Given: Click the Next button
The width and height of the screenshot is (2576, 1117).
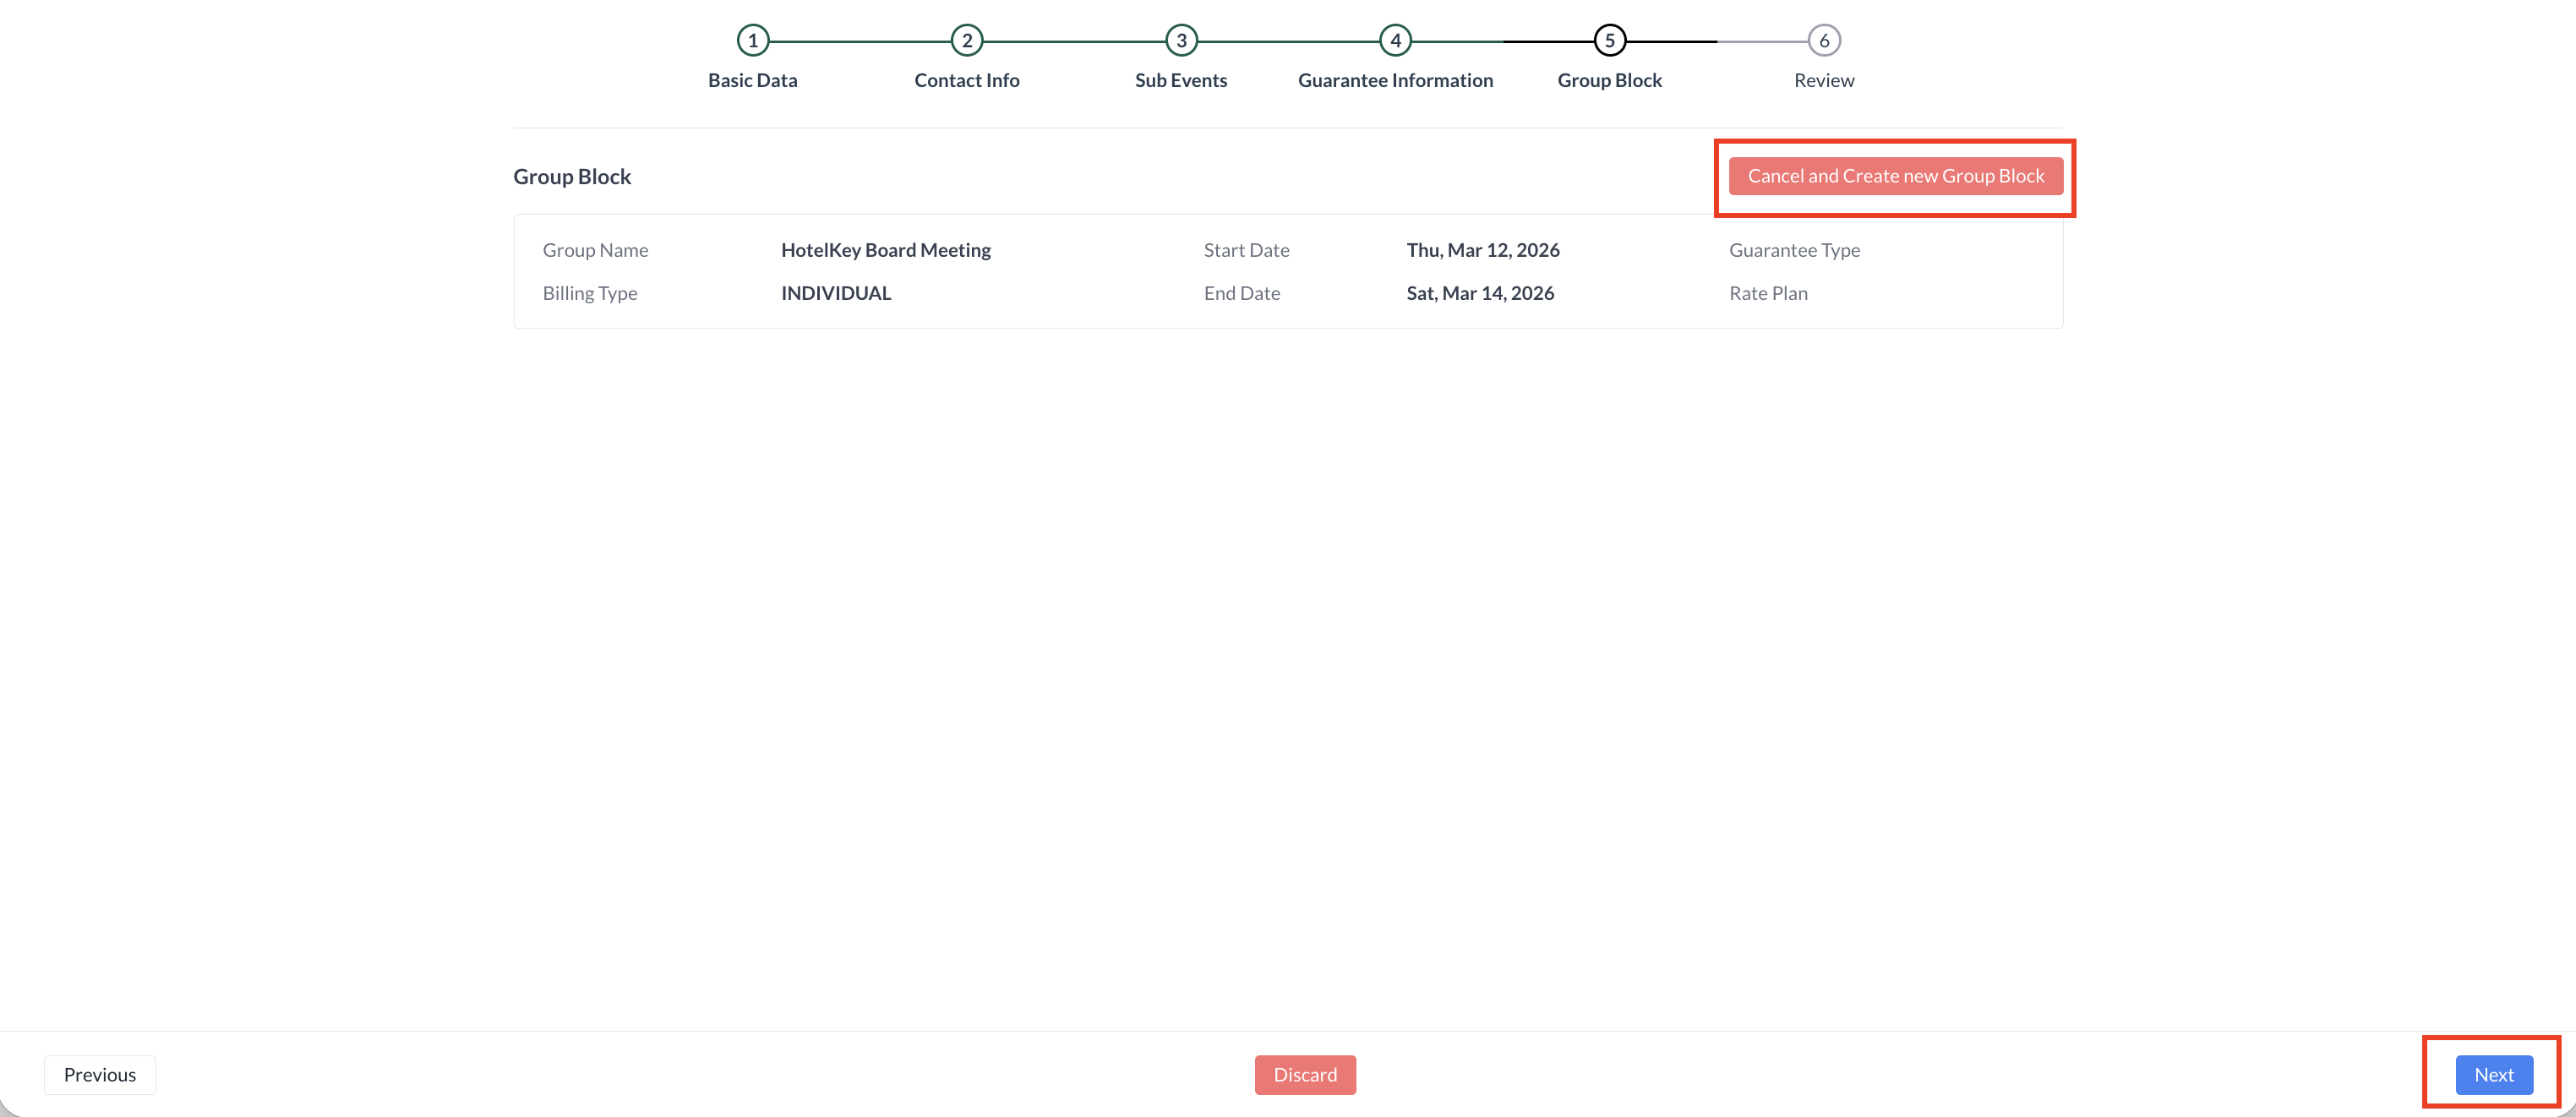Looking at the screenshot, I should pyautogui.click(x=2493, y=1075).
